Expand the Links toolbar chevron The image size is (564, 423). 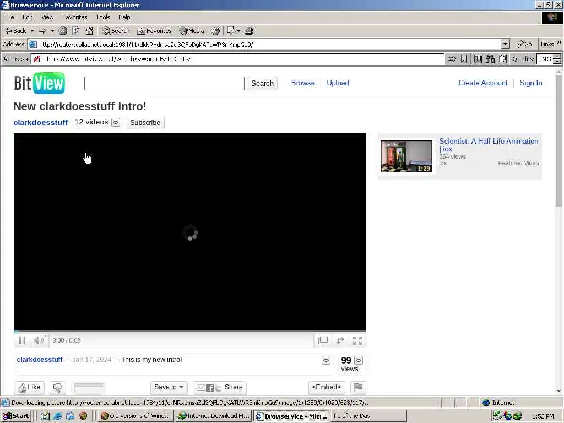560,42
